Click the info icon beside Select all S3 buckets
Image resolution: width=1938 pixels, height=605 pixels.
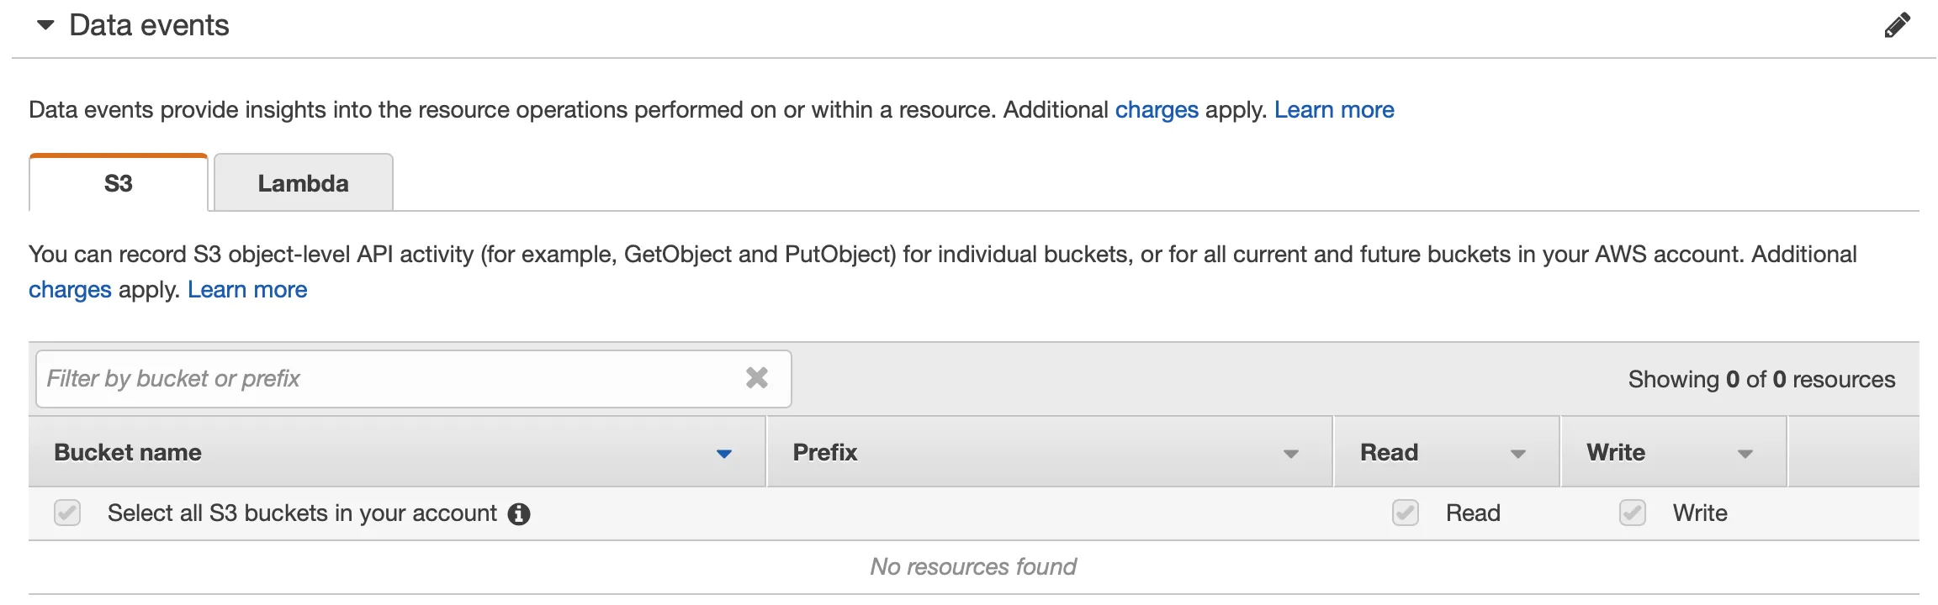coord(519,513)
